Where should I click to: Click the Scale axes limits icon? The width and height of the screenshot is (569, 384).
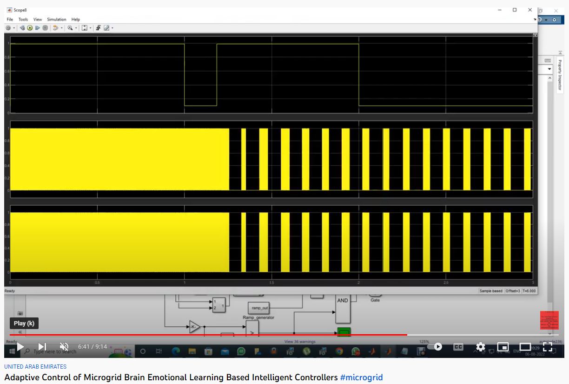[85, 28]
